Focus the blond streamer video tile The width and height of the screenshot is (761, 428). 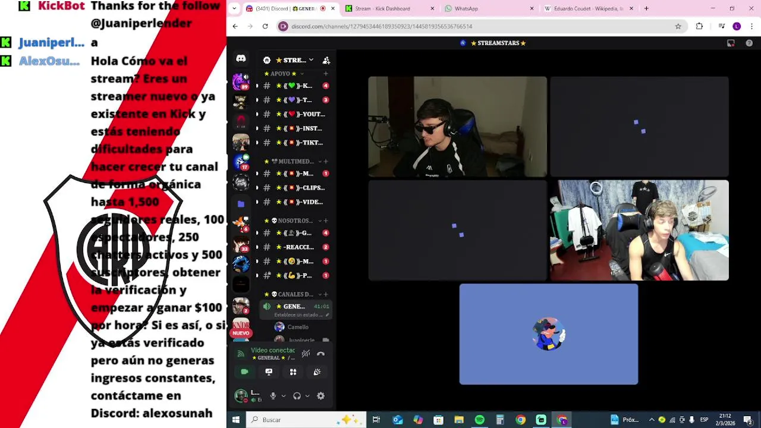point(639,230)
